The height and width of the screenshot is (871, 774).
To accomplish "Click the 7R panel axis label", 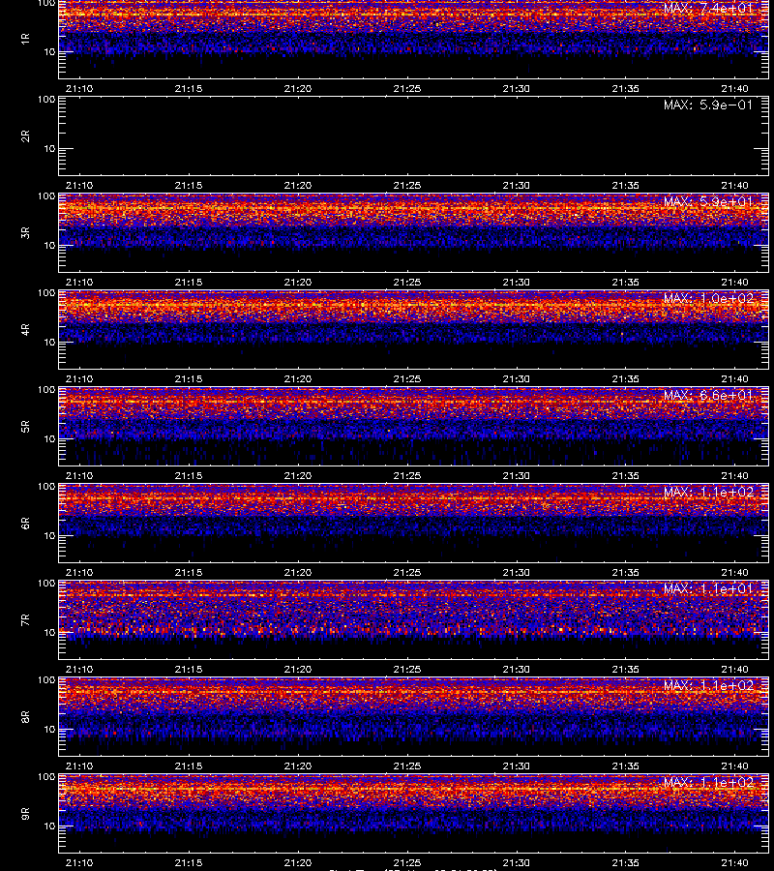I will [x=25, y=620].
